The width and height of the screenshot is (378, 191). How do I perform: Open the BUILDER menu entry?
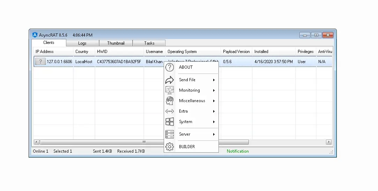(x=191, y=147)
